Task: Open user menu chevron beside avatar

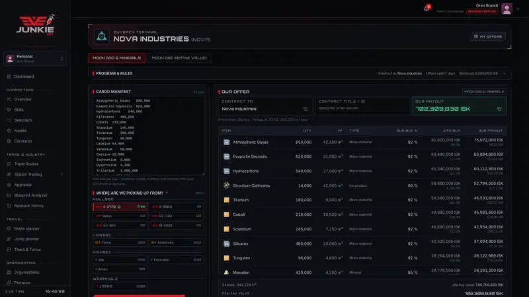Action: [518, 9]
